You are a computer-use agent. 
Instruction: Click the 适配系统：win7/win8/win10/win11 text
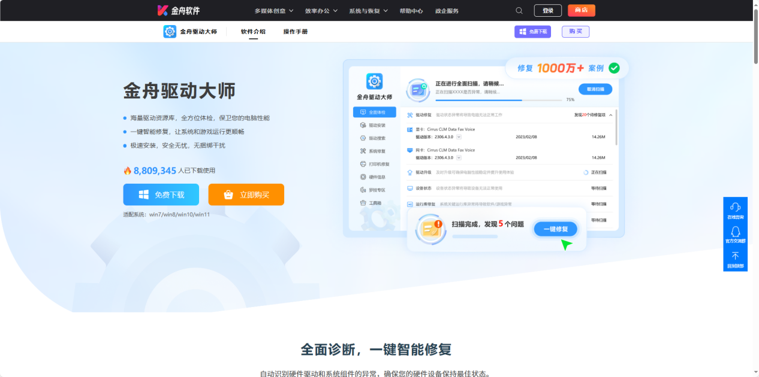167,214
